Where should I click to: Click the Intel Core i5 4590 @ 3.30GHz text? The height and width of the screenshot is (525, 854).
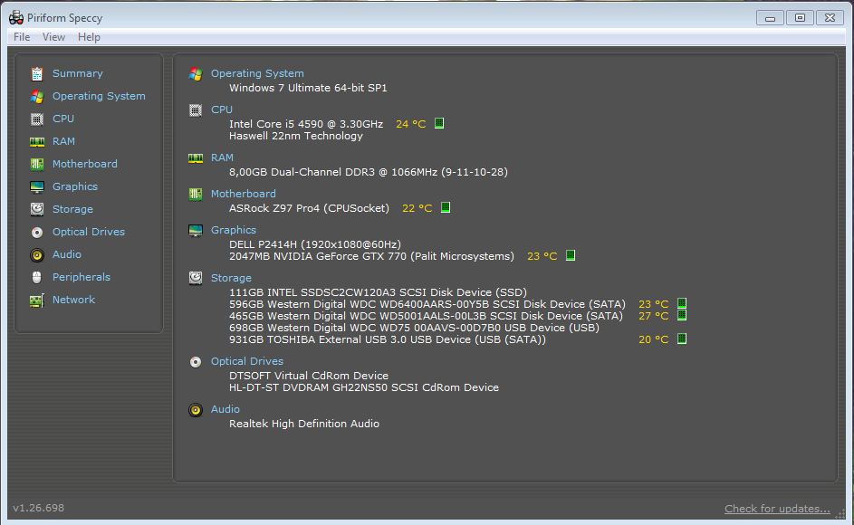click(x=305, y=124)
